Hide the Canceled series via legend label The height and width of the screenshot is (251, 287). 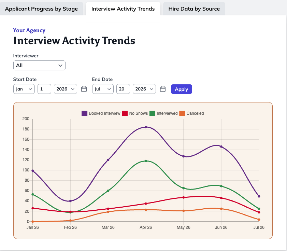195,113
